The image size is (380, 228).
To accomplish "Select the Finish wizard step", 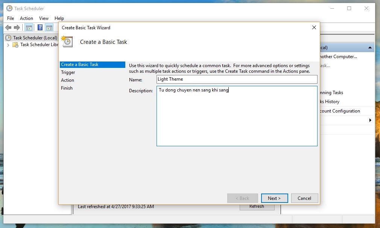I will (67, 88).
